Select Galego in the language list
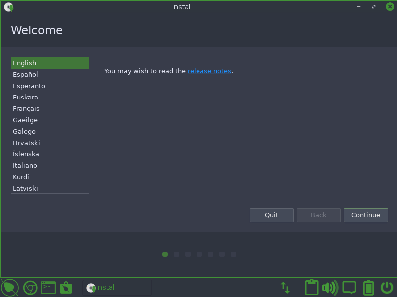 point(50,131)
